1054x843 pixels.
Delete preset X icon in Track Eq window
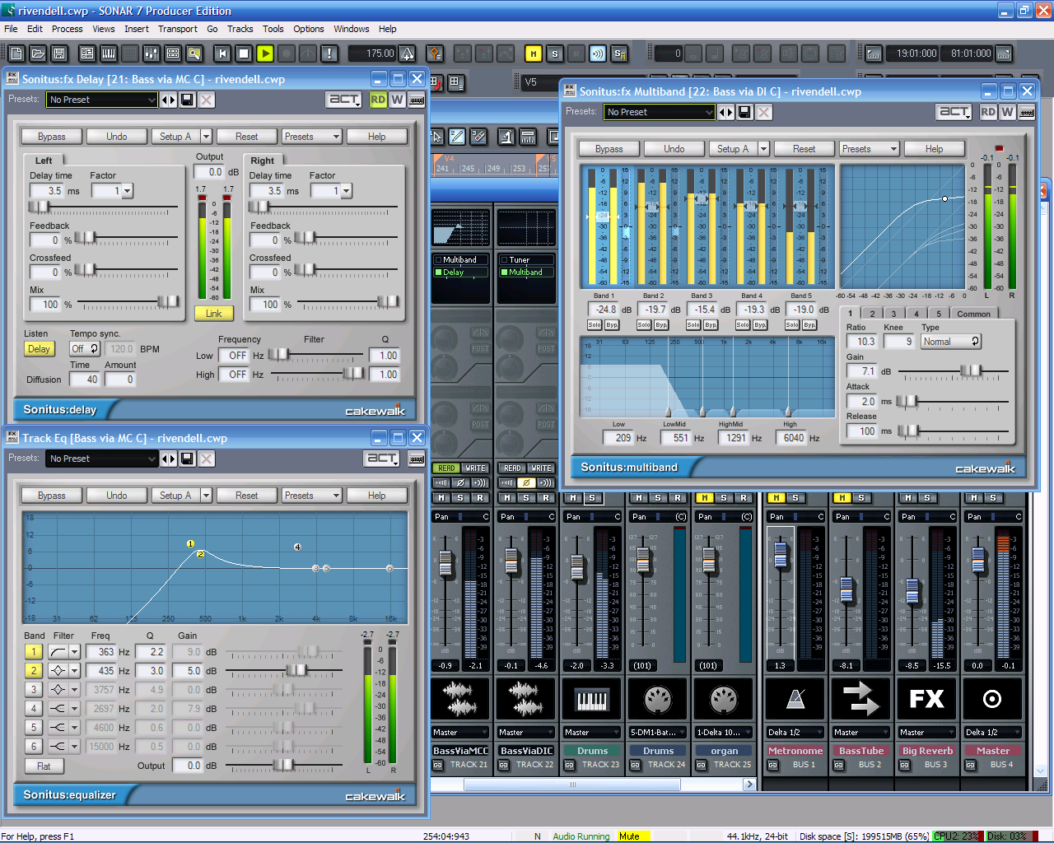[x=207, y=459]
